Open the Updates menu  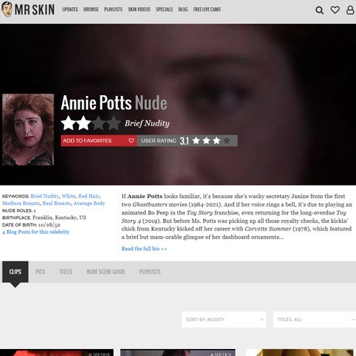point(70,9)
